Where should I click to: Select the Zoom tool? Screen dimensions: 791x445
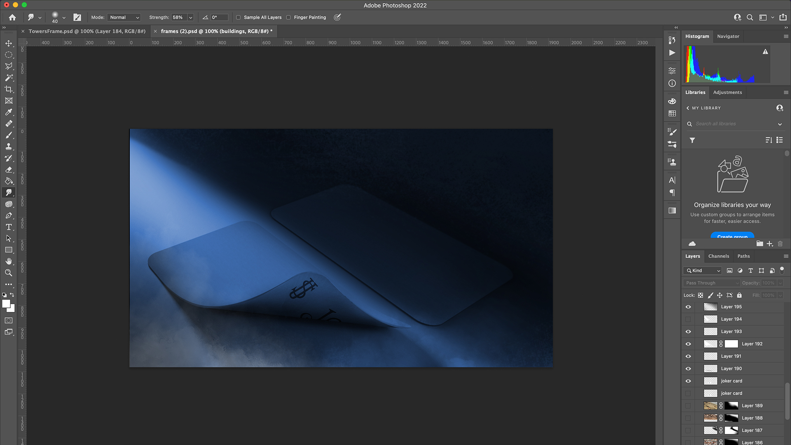click(8, 273)
